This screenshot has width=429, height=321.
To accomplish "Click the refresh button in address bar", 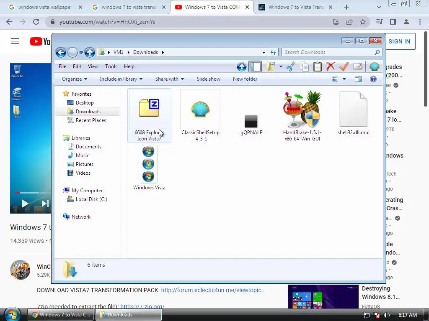I will pyautogui.click(x=273, y=52).
